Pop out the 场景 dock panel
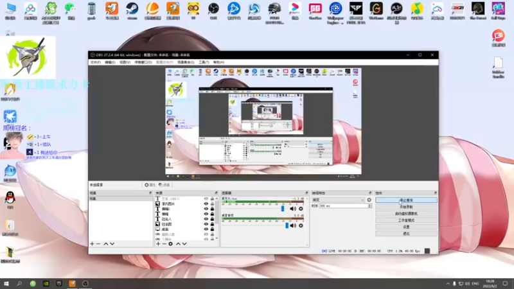The image size is (514, 289). click(150, 193)
